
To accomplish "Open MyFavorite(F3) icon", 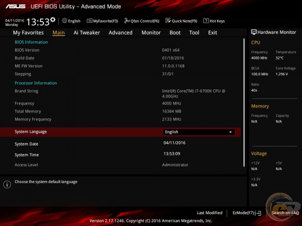I will (89, 21).
